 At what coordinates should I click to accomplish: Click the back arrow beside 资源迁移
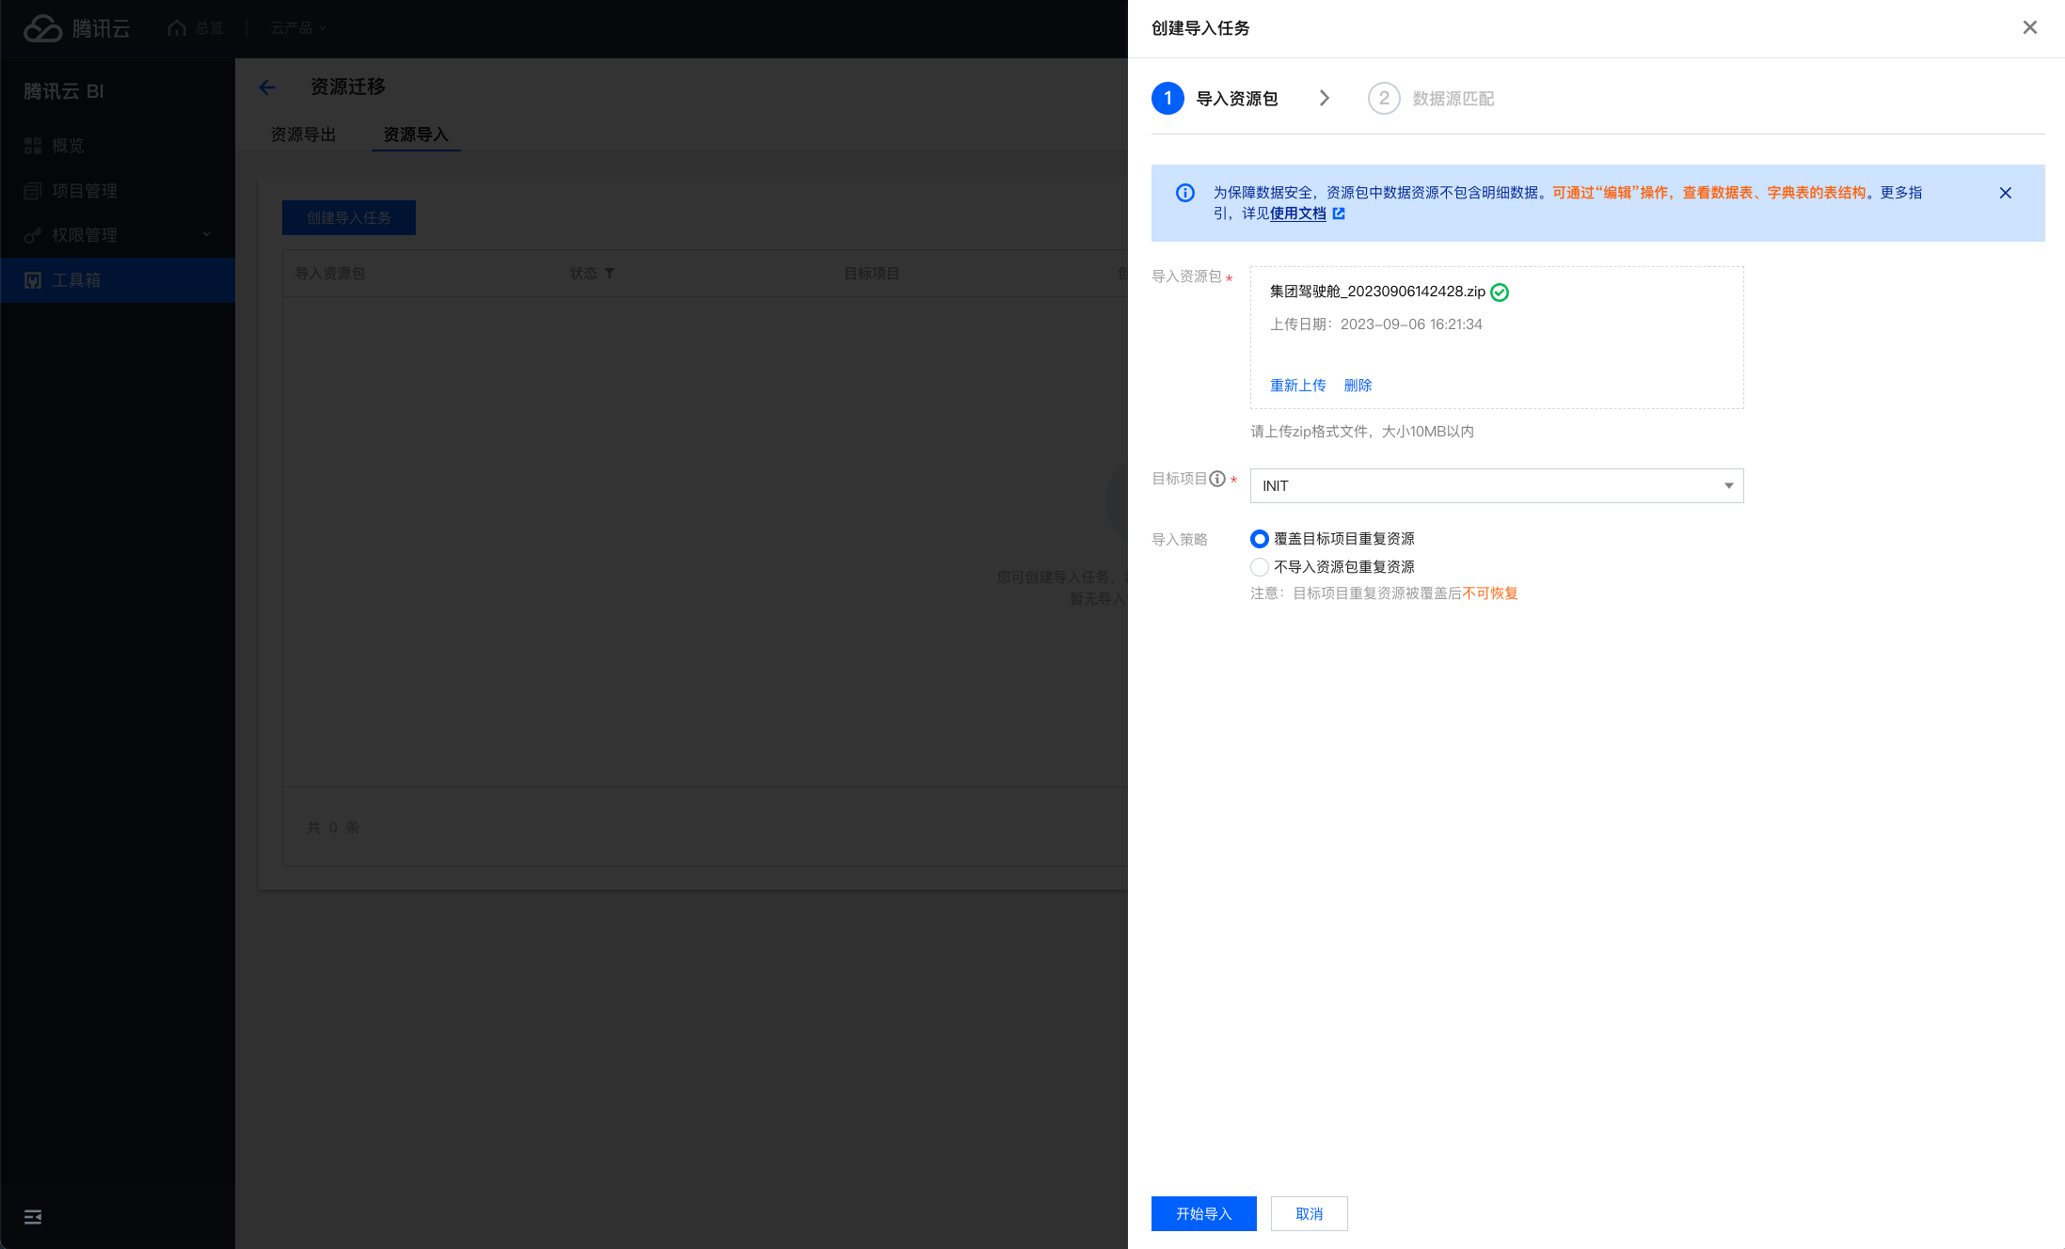[267, 87]
